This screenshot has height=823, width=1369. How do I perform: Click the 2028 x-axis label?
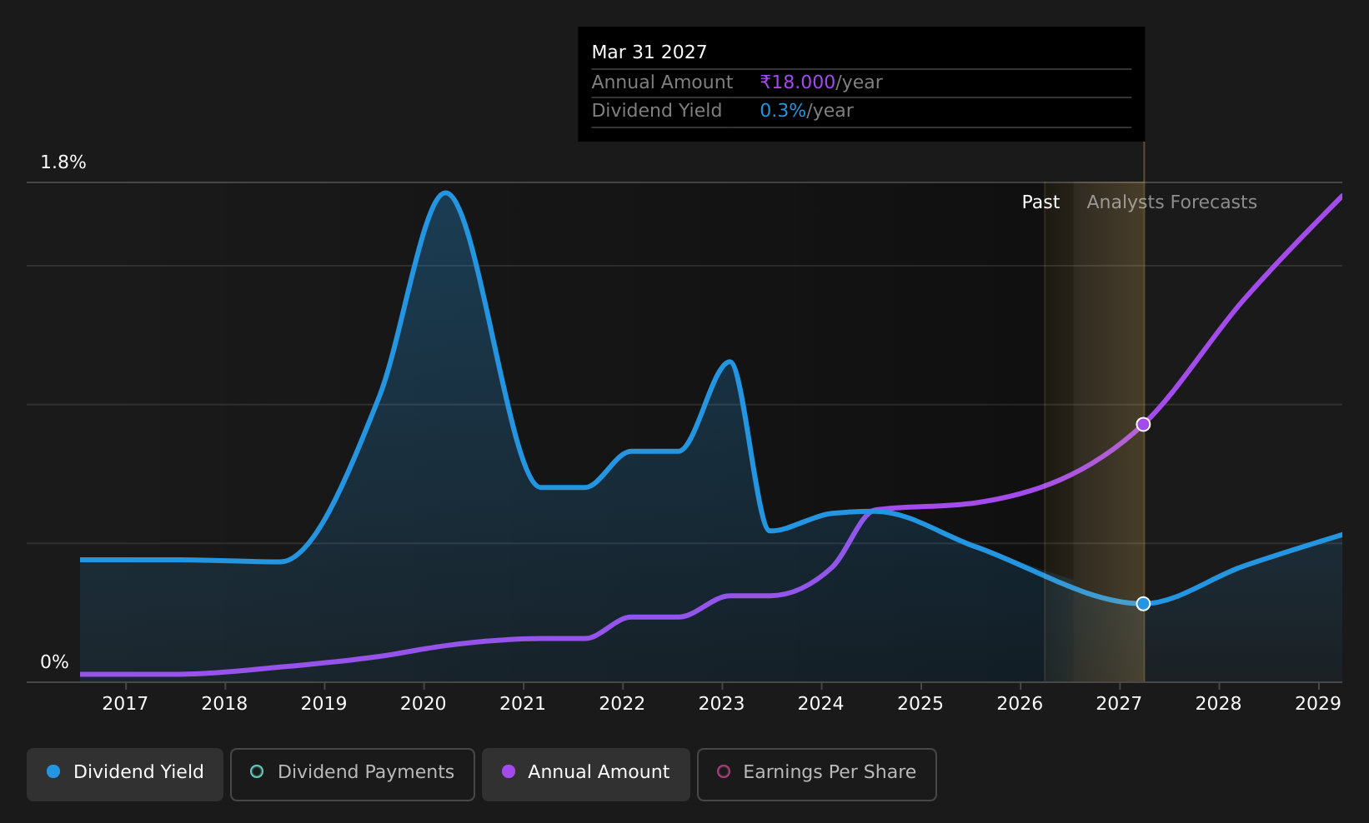coord(1219,704)
